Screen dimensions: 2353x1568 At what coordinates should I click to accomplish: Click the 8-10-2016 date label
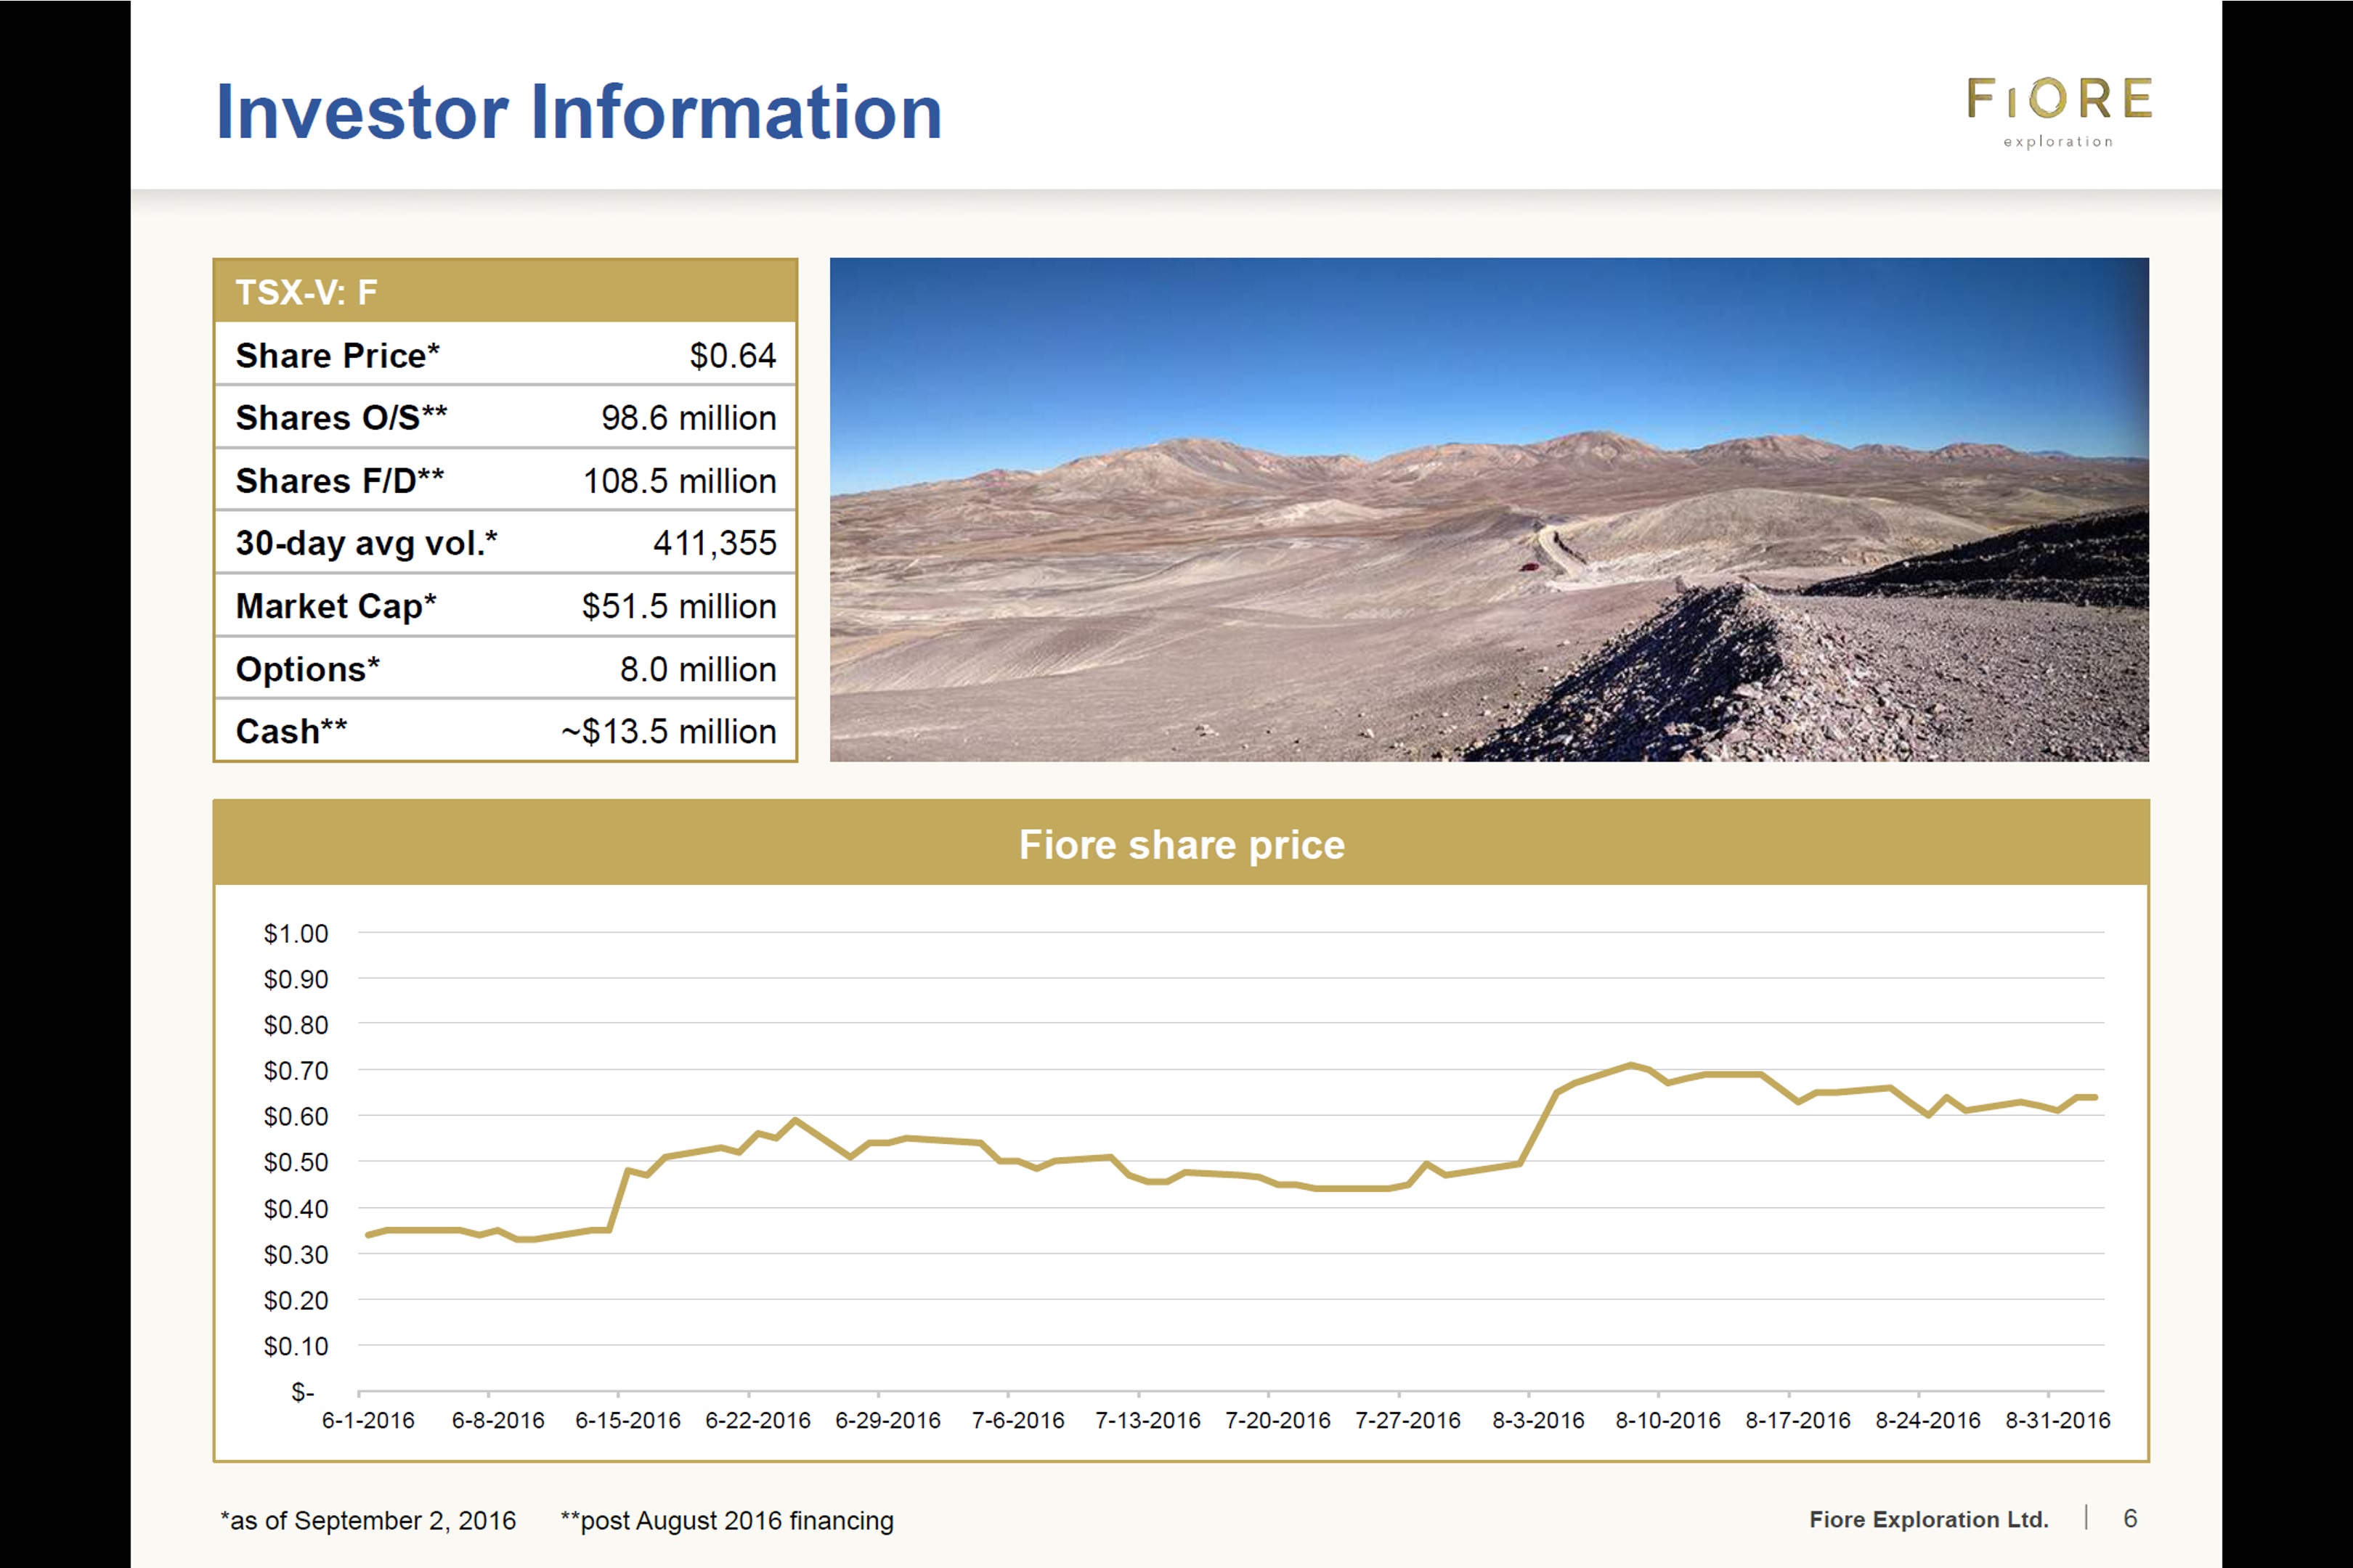point(1667,1420)
